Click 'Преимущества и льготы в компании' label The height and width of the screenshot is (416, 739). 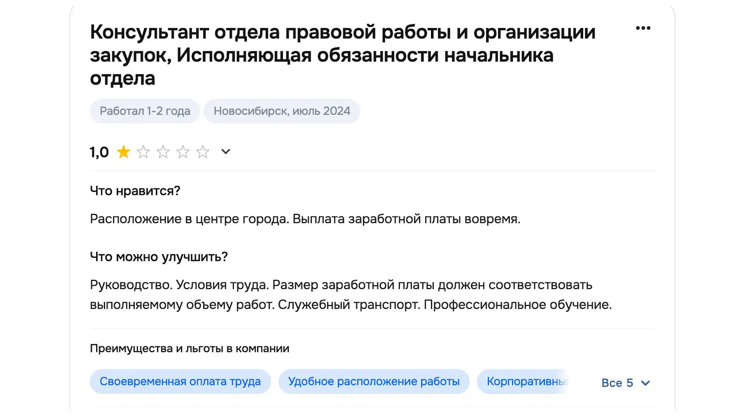[190, 348]
